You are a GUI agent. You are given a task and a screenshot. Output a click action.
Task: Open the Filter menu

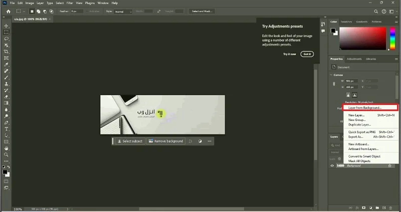coord(70,3)
